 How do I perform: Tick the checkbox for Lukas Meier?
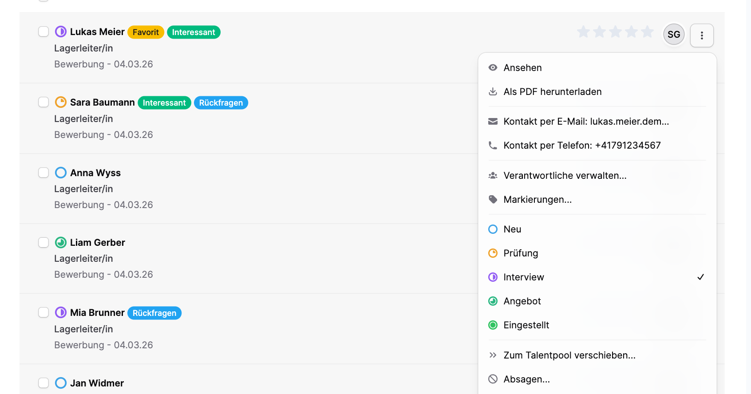pos(43,32)
